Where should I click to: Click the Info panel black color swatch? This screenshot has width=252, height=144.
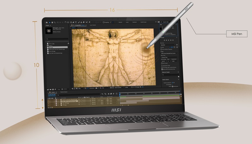[x=161, y=29]
